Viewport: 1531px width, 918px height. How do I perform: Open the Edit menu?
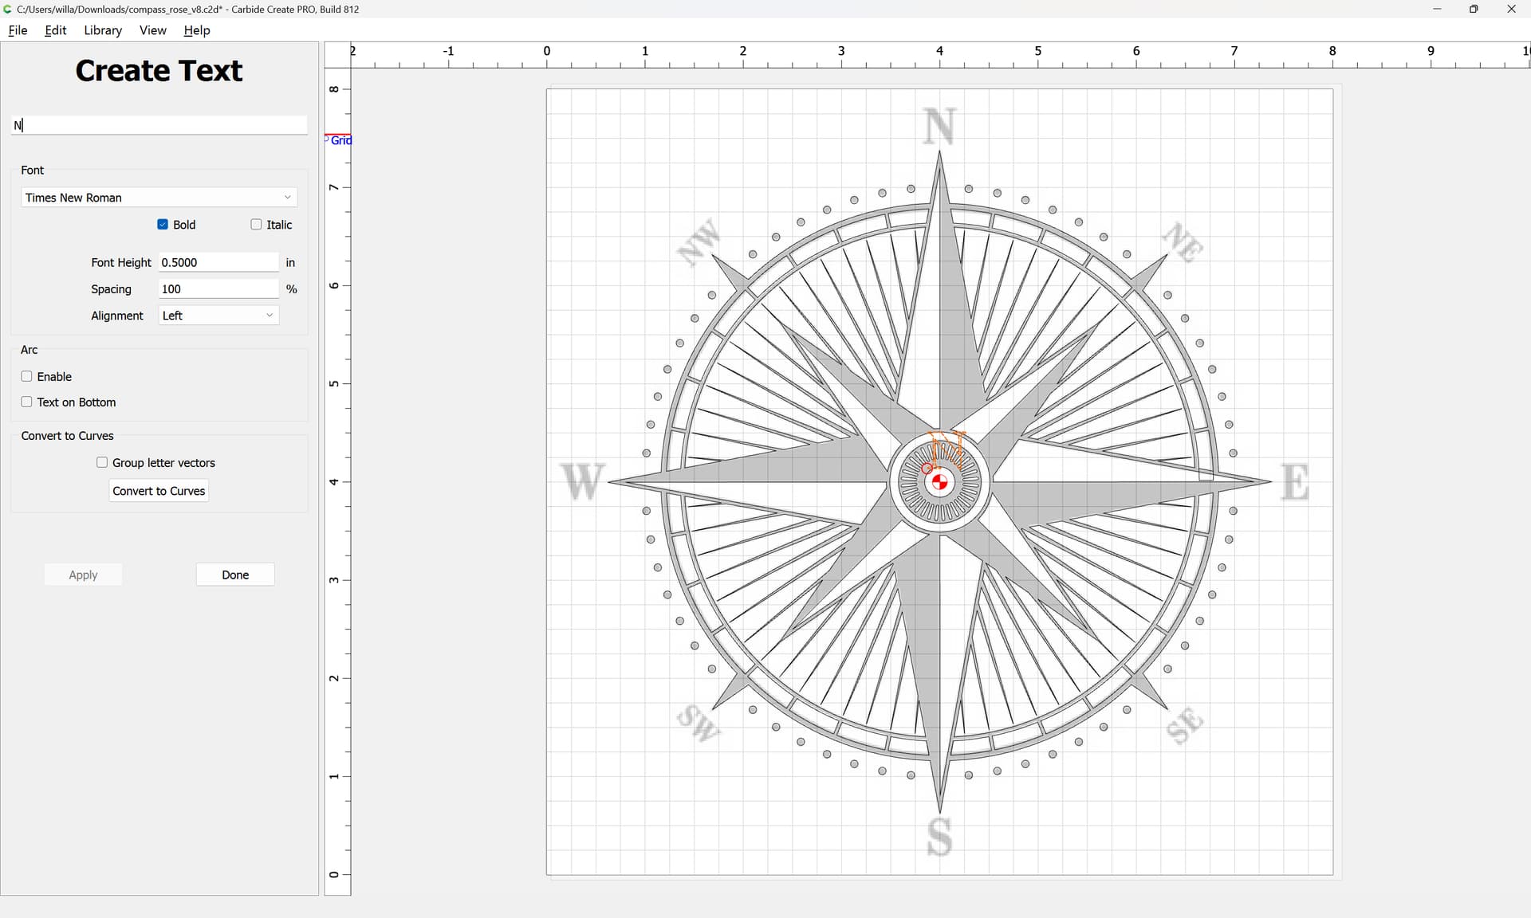point(55,30)
